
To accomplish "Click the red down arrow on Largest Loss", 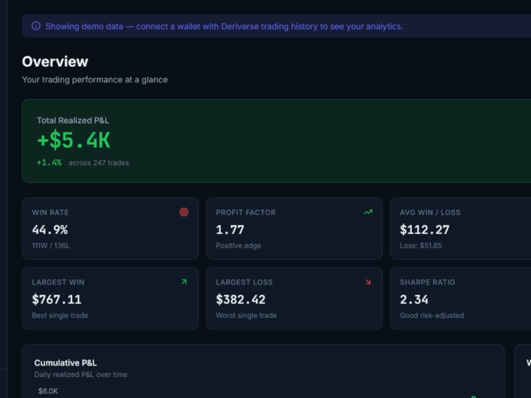I will 368,282.
